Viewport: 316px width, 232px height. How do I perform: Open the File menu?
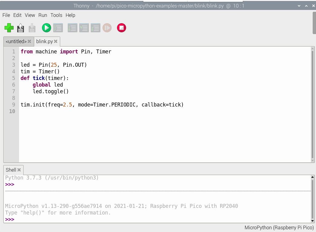6,15
